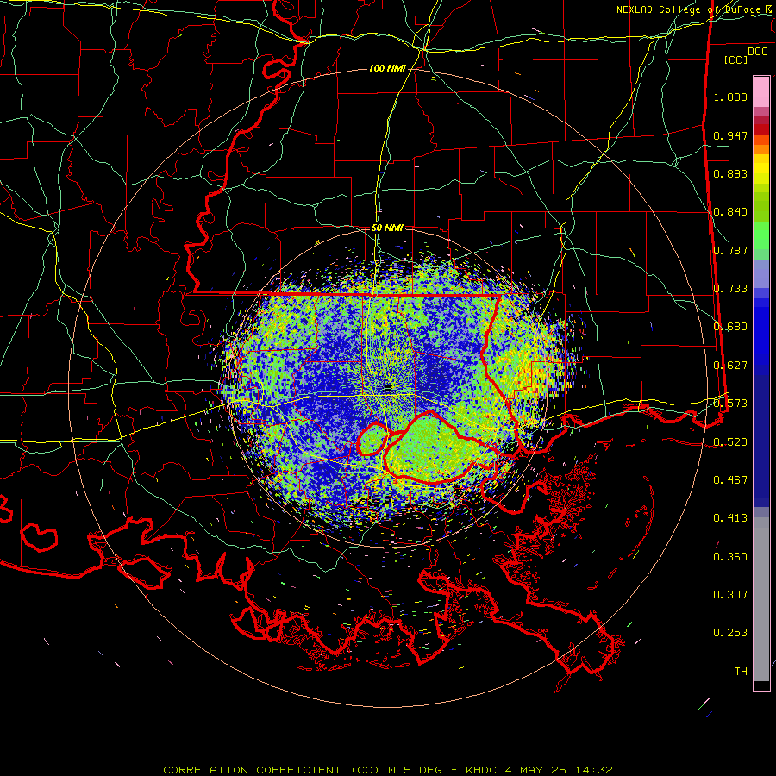Click the 0.733 scale value
Screen dimensions: 776x776
[730, 289]
